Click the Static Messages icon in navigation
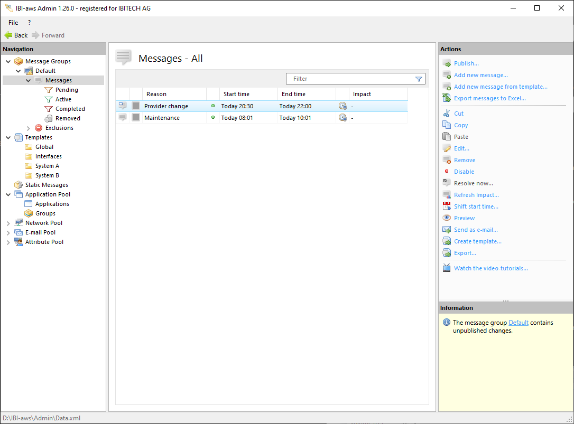The image size is (574, 424). 18,185
